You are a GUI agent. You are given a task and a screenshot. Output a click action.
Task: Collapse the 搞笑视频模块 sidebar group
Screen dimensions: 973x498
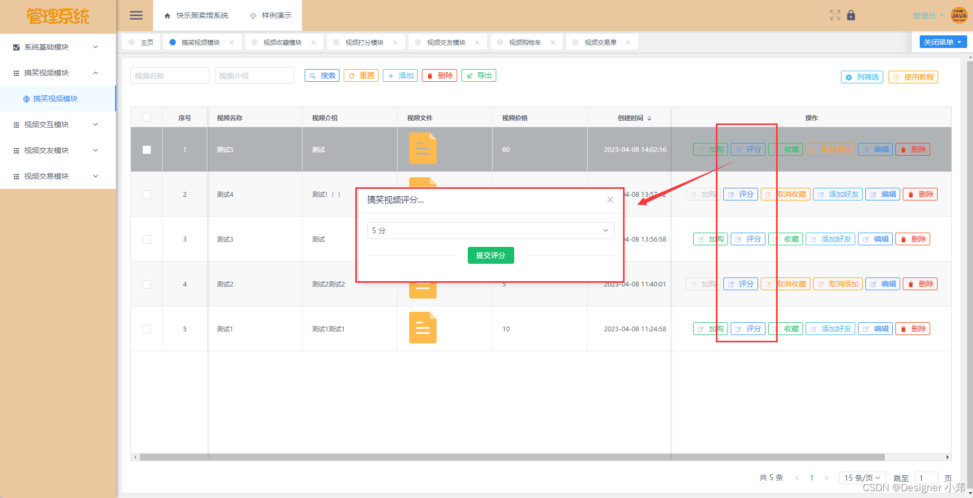pyautogui.click(x=58, y=73)
